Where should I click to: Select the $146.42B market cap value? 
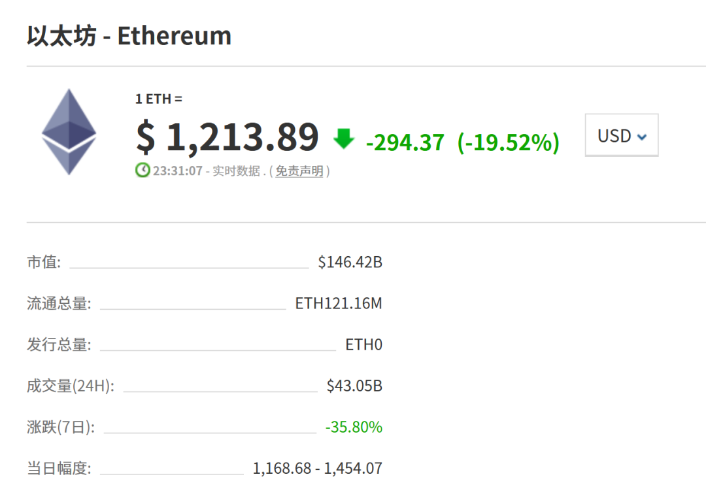(350, 263)
